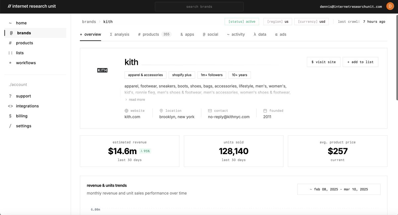Screen dimensions: 398x215
Task: Click the brooklyn, new york location text
Action: click(177, 117)
